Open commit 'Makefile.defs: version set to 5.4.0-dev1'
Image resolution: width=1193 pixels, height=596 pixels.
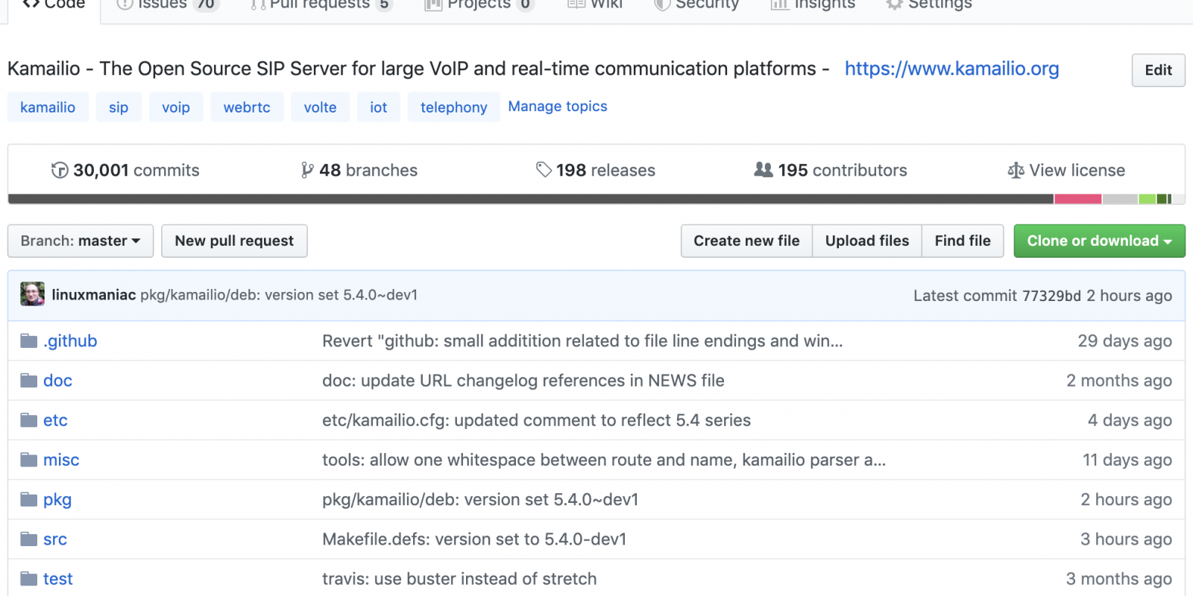(474, 539)
